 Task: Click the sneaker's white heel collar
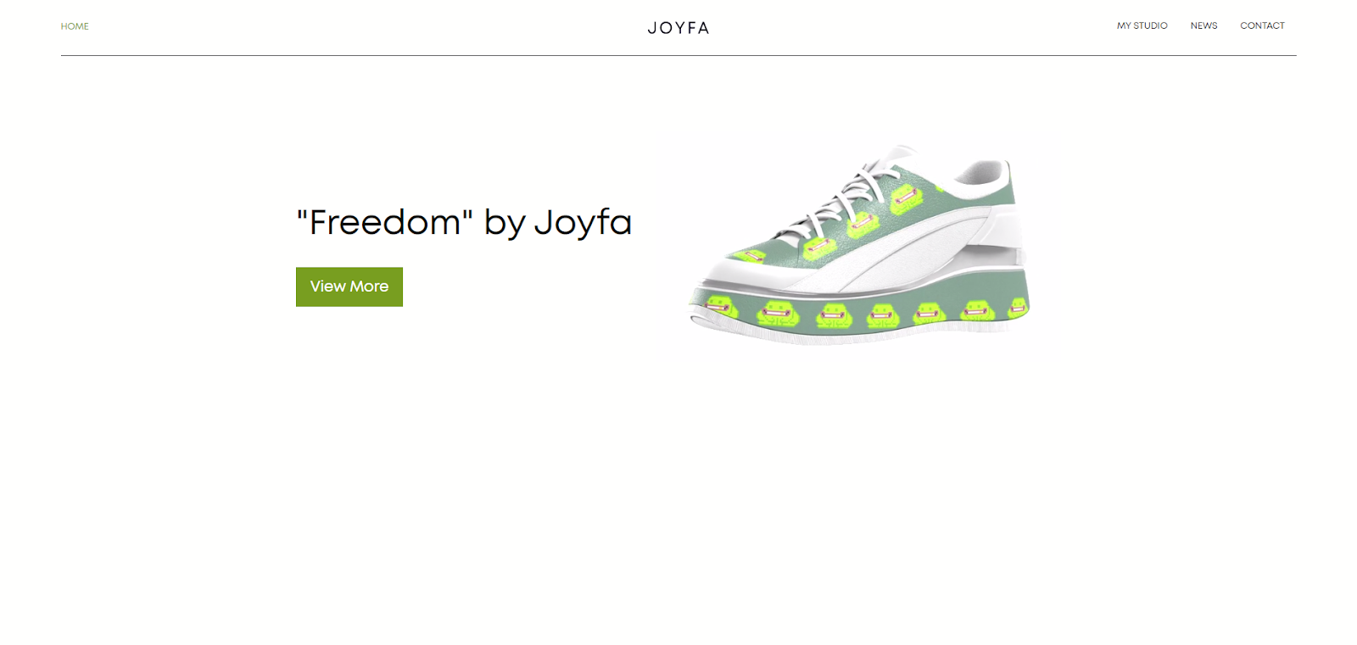pos(984,175)
